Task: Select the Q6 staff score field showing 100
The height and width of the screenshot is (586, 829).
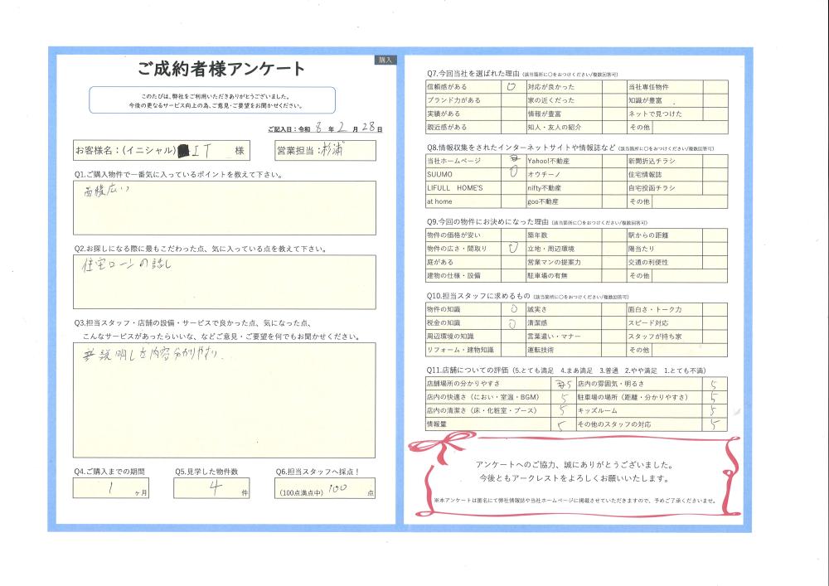Action: click(326, 490)
